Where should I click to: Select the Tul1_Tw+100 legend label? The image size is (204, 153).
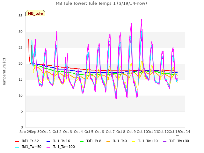(64, 147)
